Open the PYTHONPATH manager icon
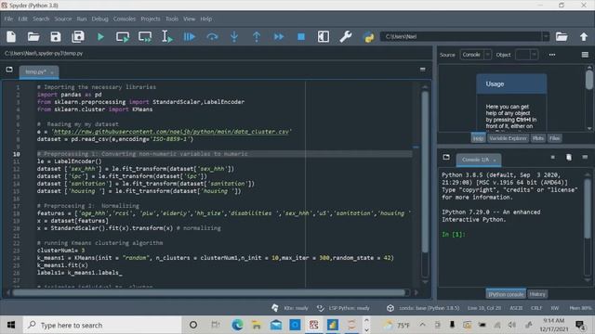Viewport: 595px width, 334px height. (368, 37)
